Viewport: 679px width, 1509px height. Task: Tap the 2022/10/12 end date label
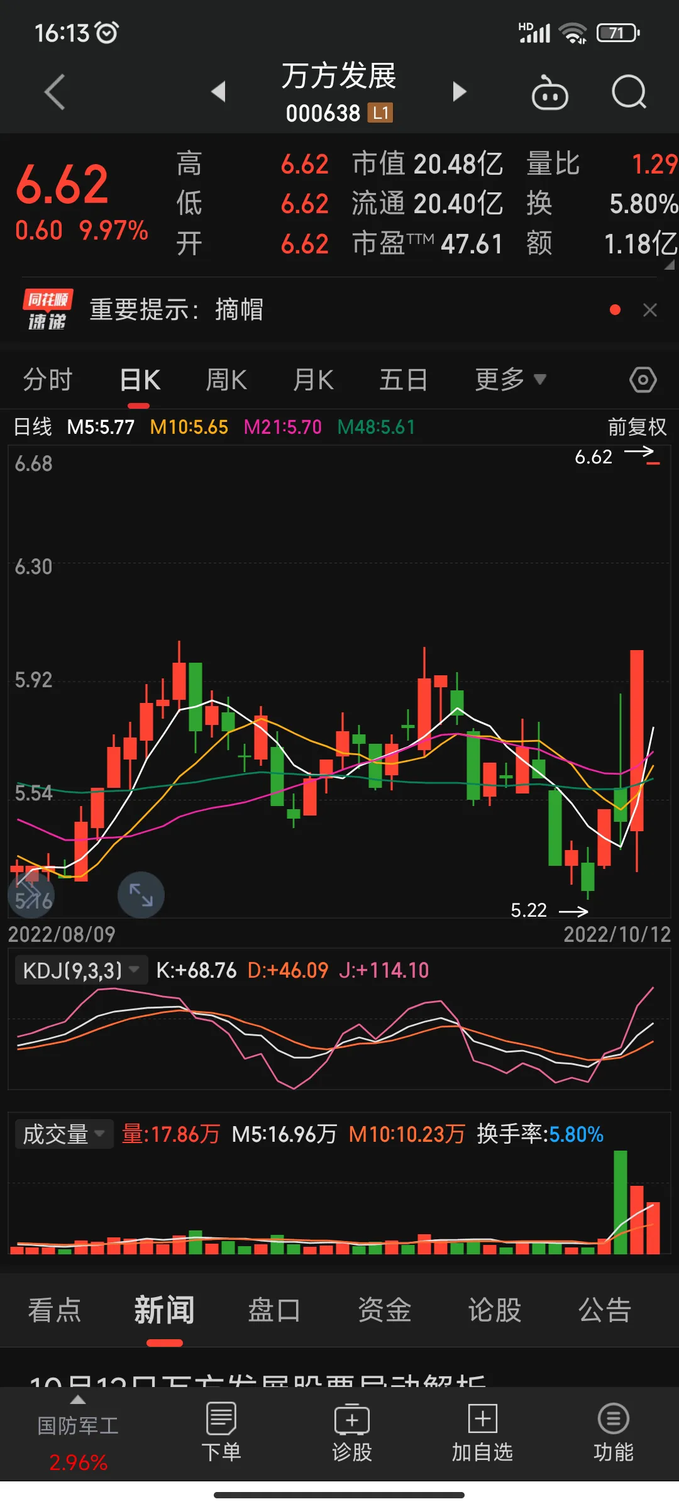point(617,934)
